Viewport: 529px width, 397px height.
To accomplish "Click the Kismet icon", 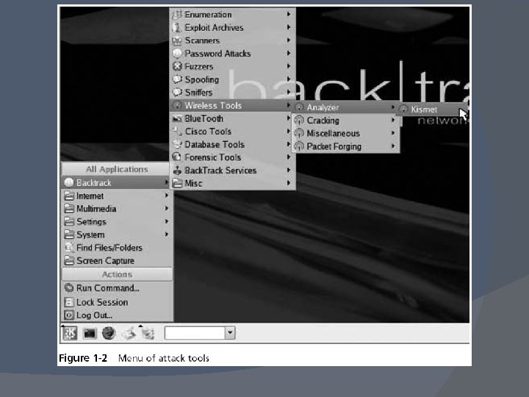I will click(403, 110).
